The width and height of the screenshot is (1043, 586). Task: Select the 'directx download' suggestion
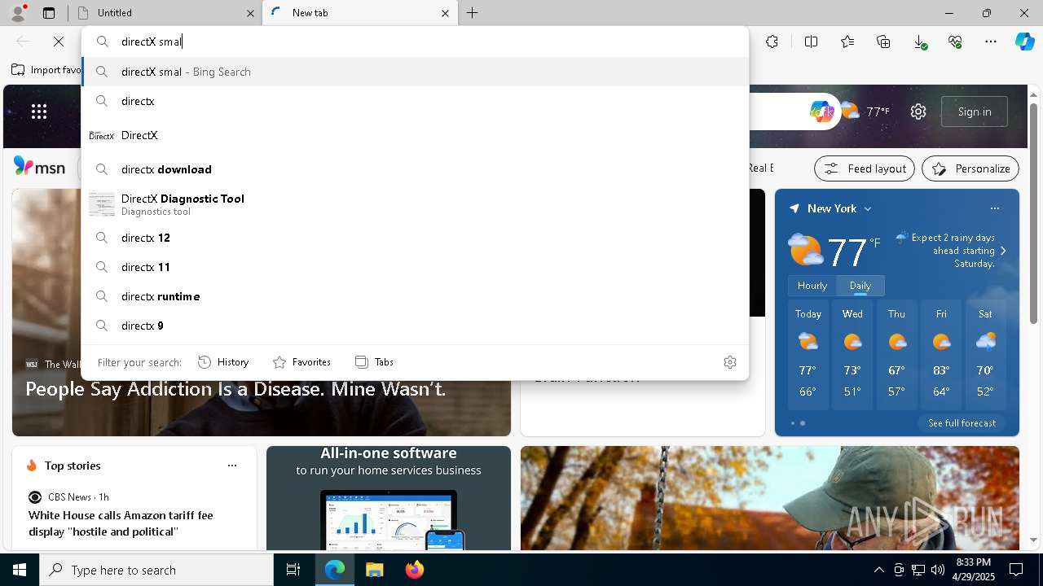(x=415, y=169)
